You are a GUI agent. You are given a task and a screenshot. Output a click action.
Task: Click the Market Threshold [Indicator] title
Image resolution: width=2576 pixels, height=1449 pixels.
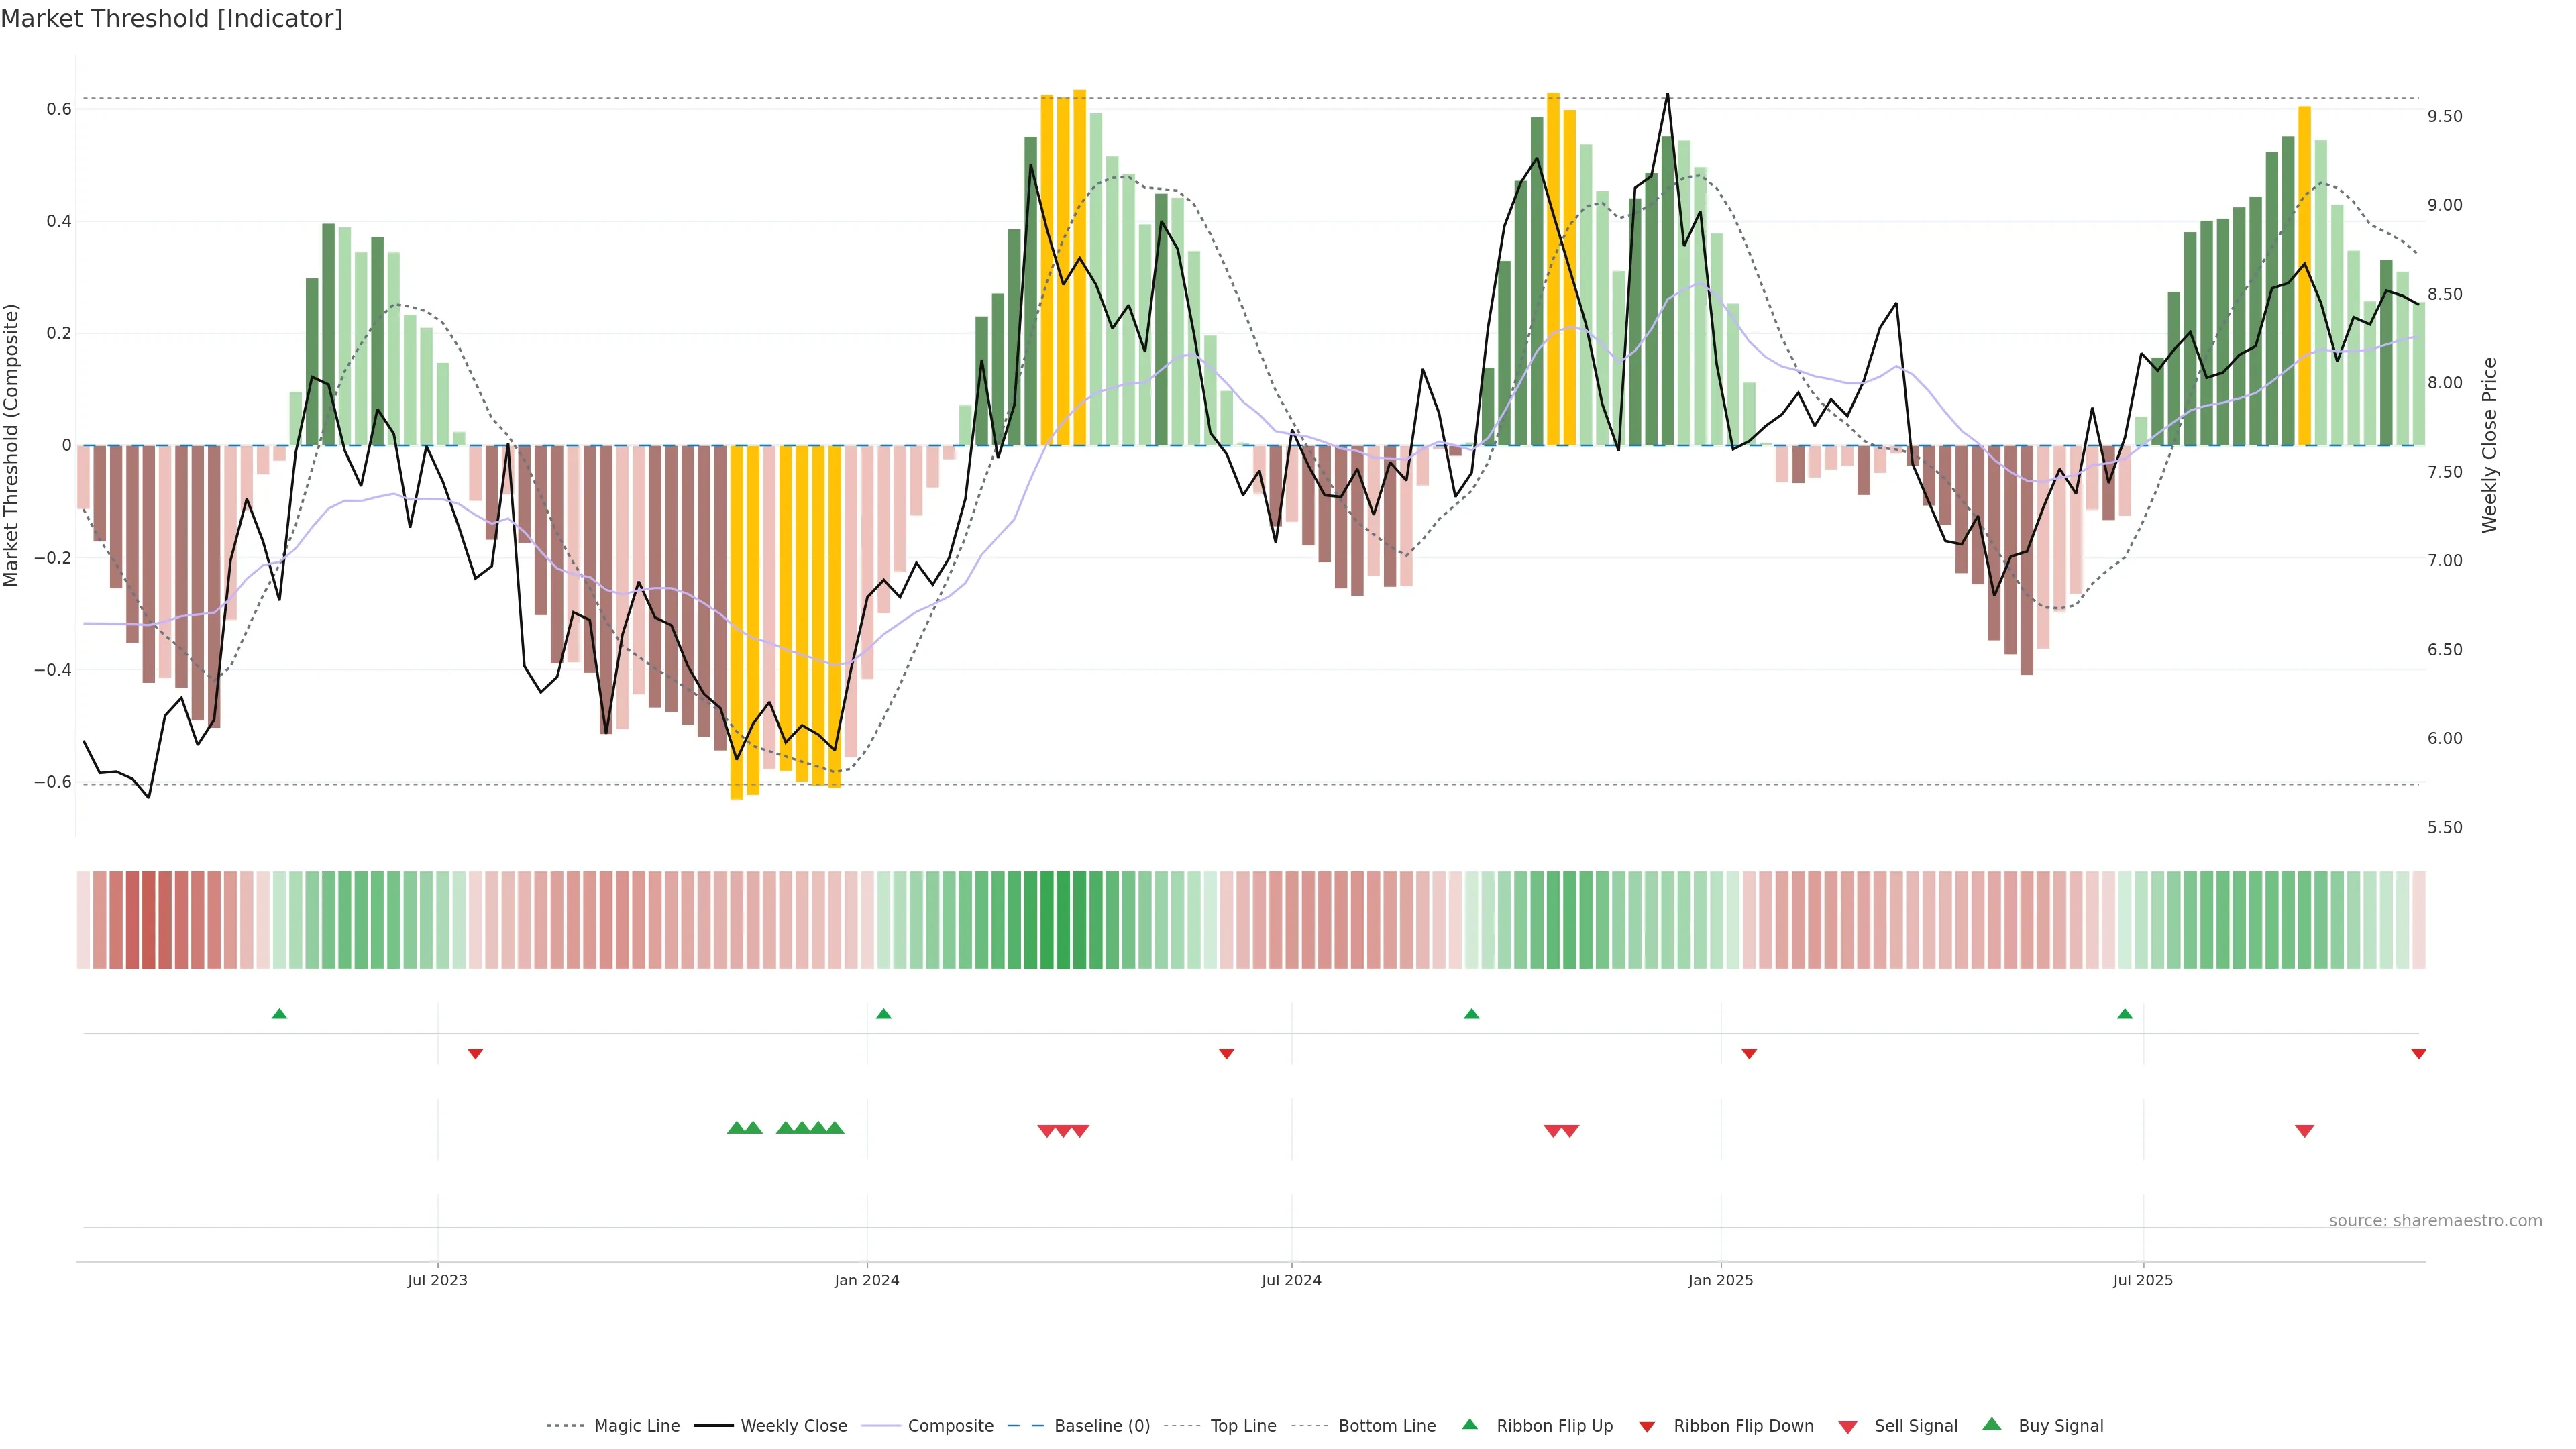171,19
